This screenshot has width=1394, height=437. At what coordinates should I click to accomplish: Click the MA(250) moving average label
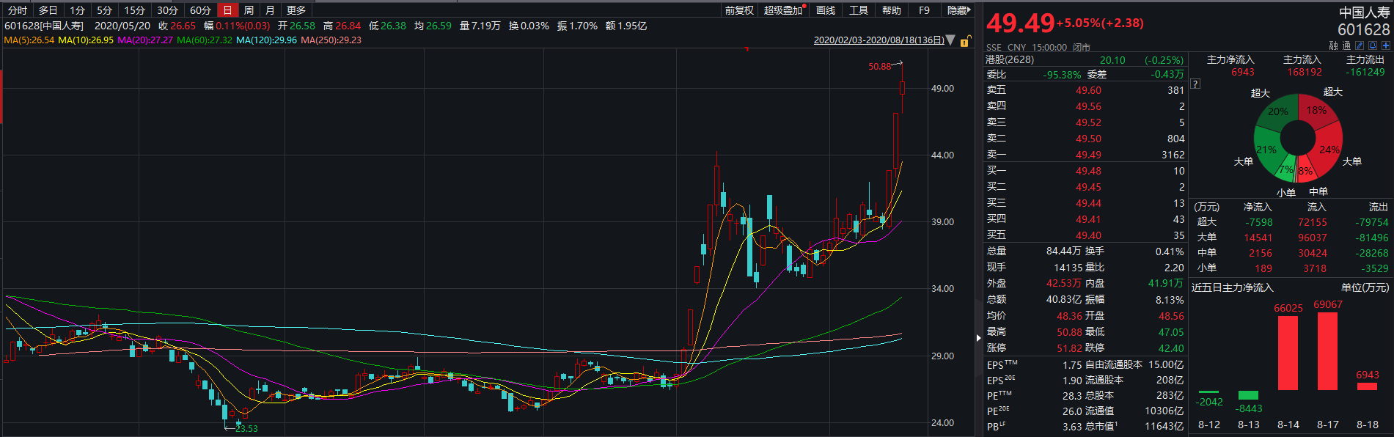pyautogui.click(x=331, y=40)
